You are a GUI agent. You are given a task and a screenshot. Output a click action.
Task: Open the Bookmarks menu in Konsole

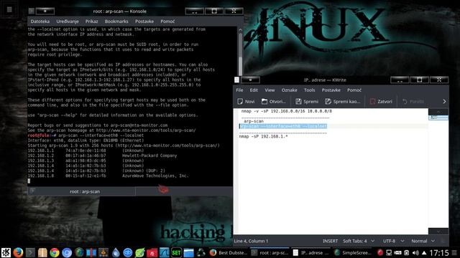click(x=116, y=21)
